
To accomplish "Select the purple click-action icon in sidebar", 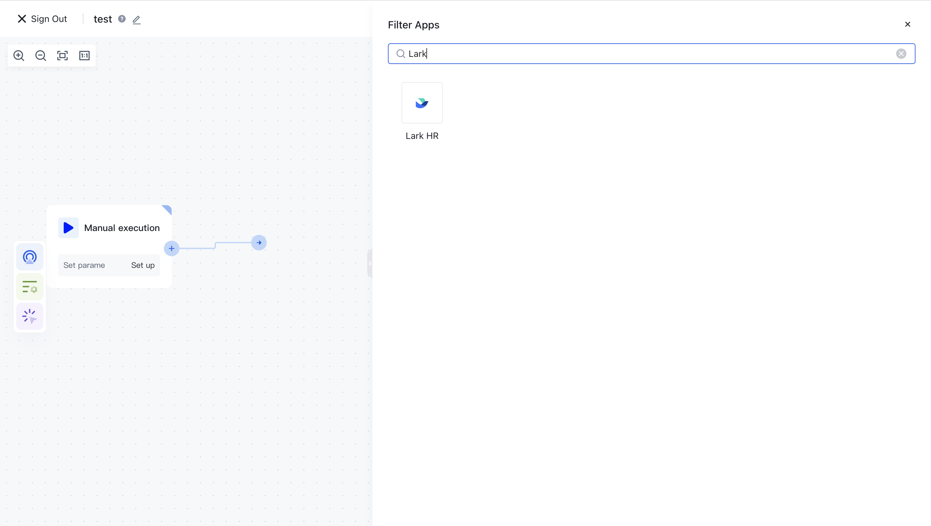I will pyautogui.click(x=30, y=316).
